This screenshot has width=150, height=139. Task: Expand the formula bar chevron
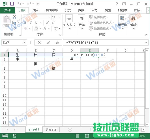click(x=146, y=42)
